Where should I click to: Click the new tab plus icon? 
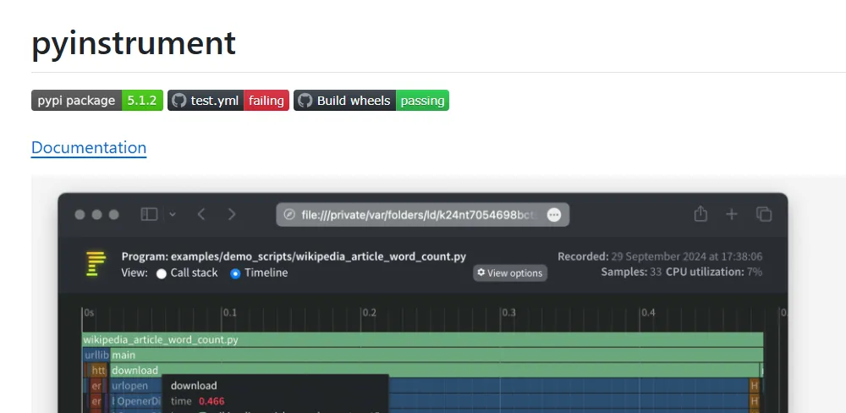[x=732, y=214]
